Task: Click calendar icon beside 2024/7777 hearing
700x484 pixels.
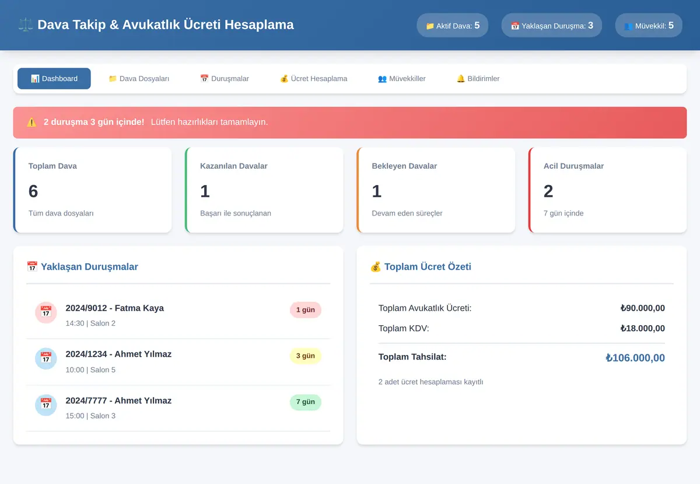Action: click(46, 405)
